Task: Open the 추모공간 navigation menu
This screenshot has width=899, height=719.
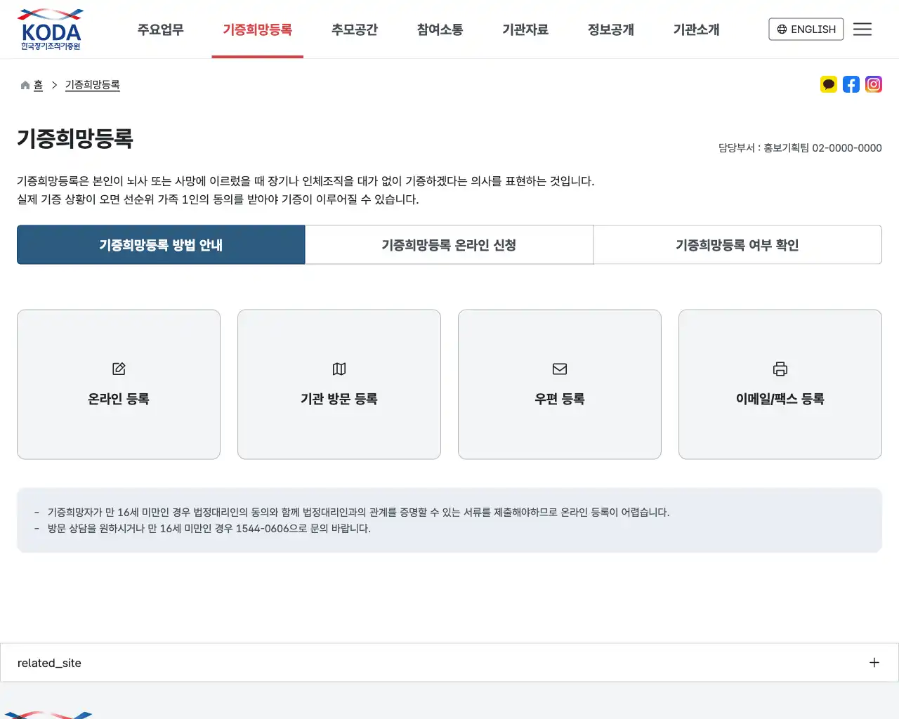Action: 354,29
